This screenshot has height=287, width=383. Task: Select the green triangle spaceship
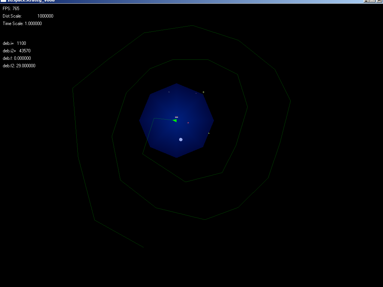(x=175, y=120)
